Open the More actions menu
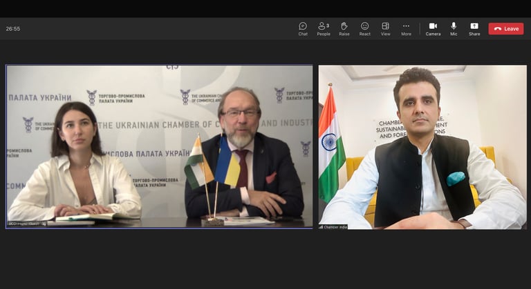Viewport: 531px width, 289px height. (x=406, y=29)
